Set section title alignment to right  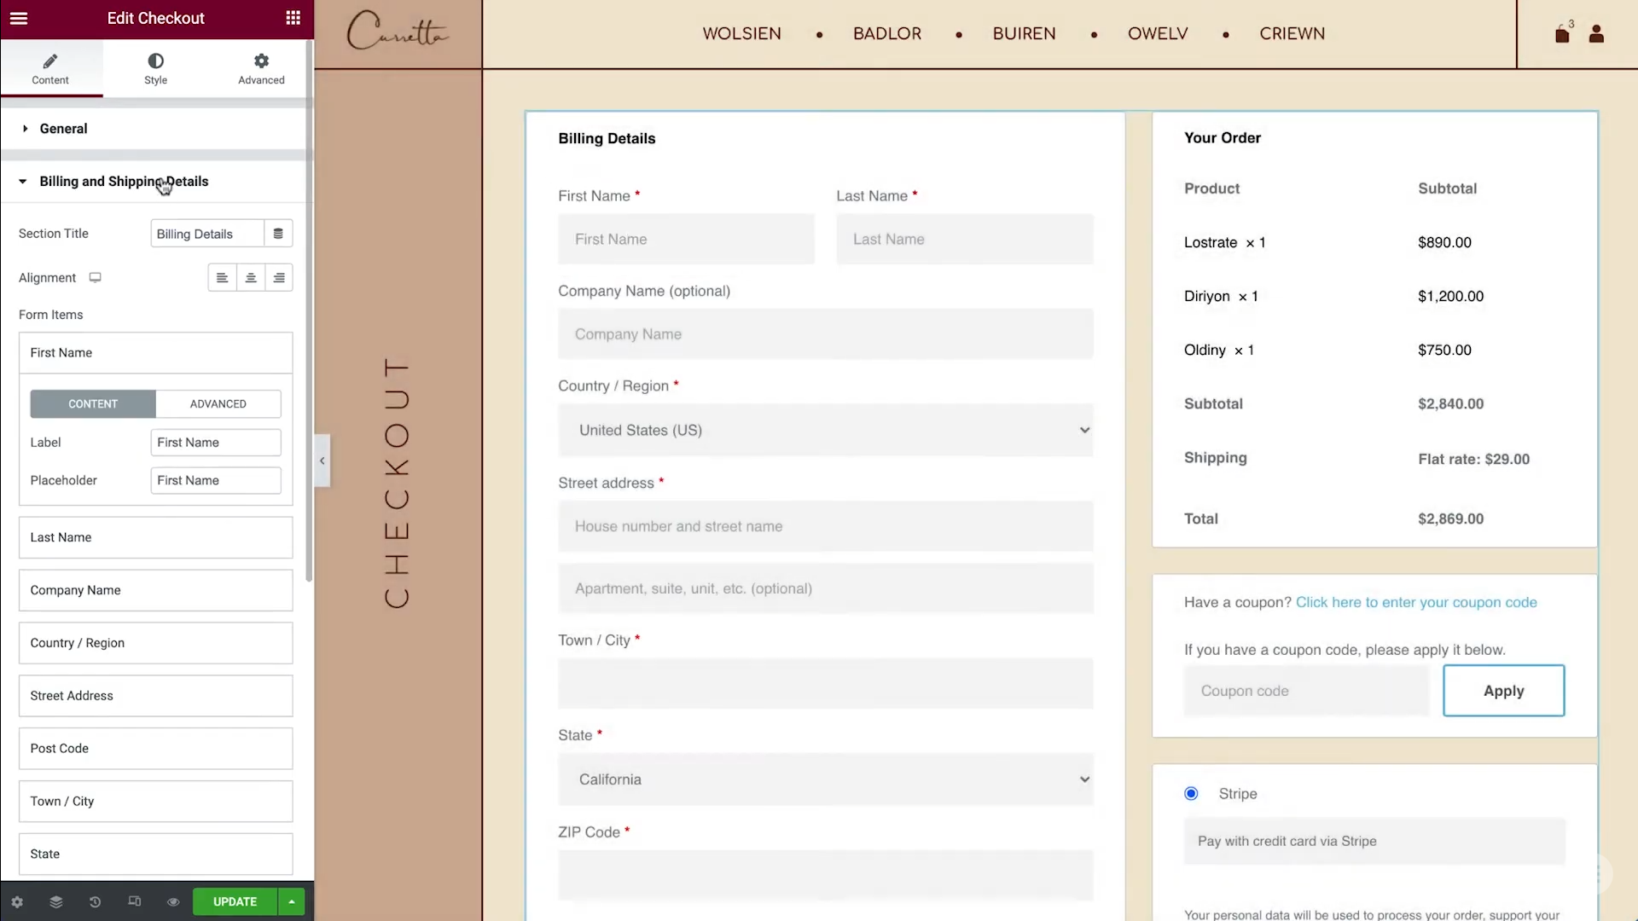[279, 277]
